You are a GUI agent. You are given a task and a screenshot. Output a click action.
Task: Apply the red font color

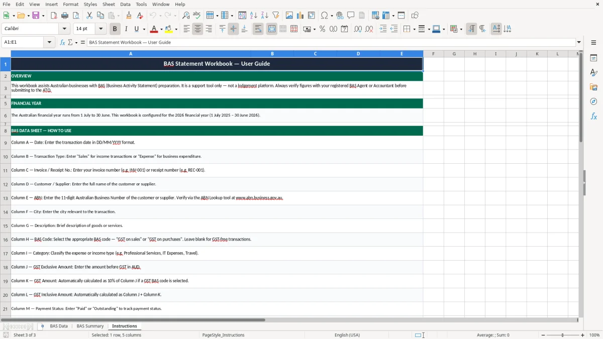click(x=154, y=29)
